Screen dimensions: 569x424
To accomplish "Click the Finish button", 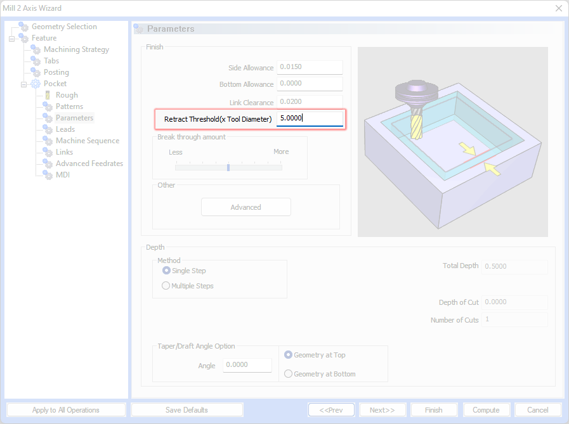I will coord(434,410).
